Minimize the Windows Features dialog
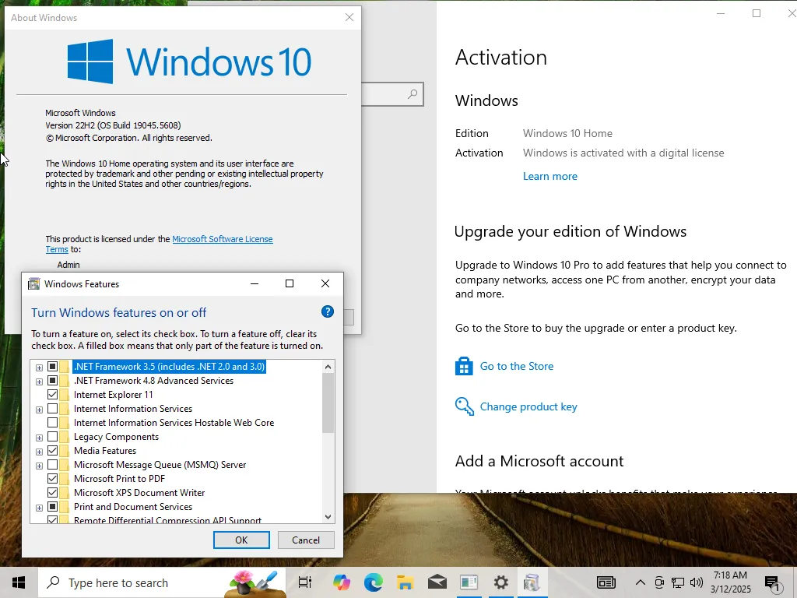Screen dimensions: 797x598 [255, 283]
